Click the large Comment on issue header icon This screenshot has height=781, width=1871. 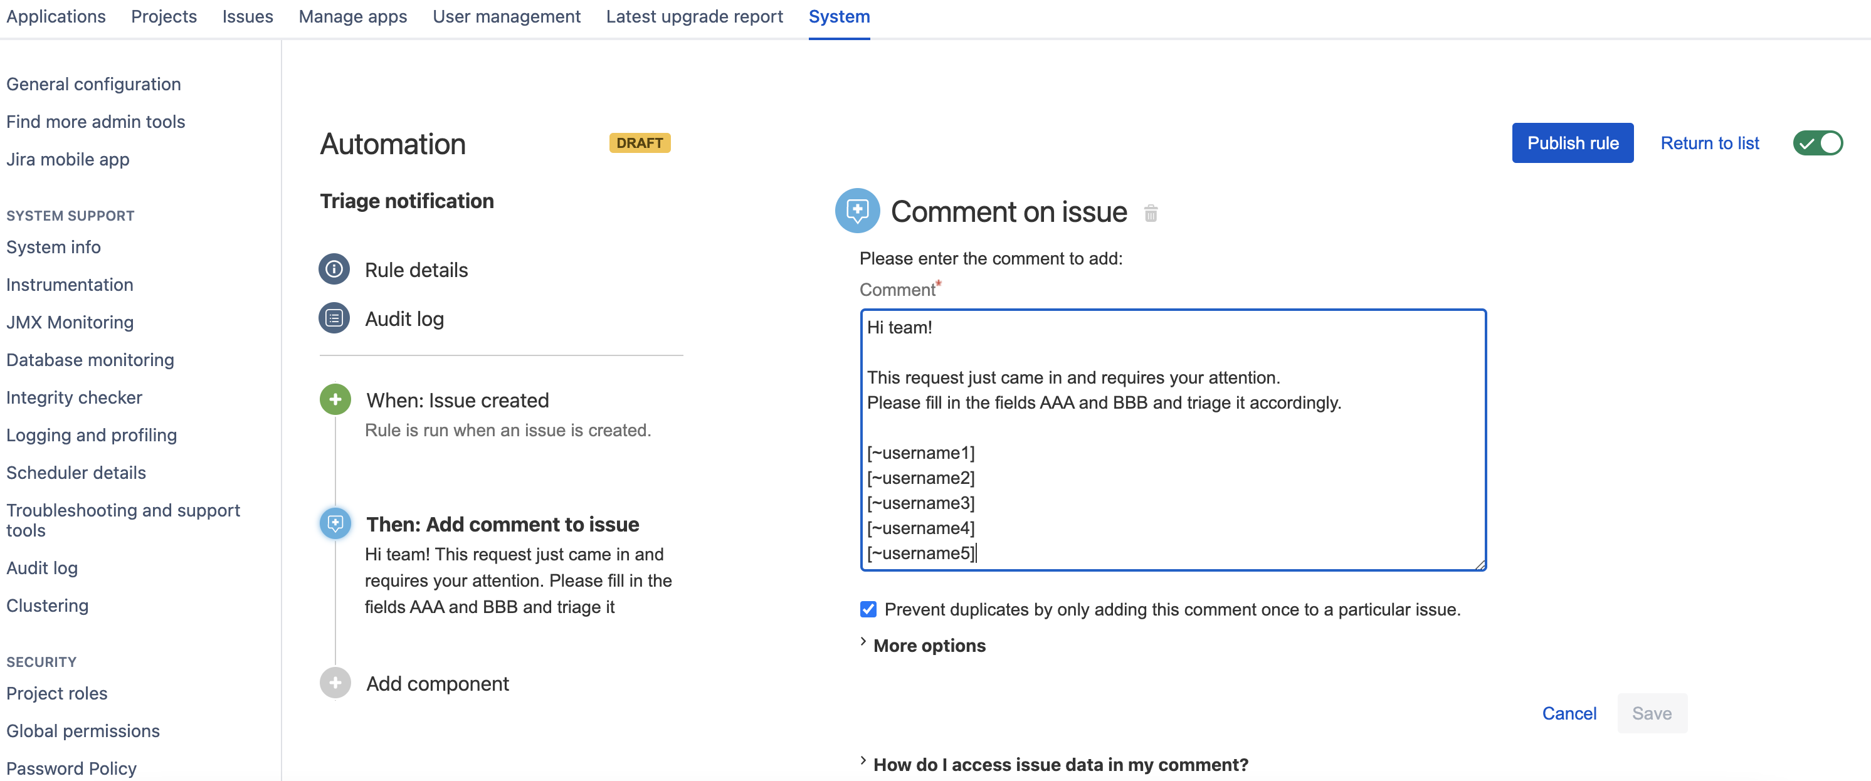click(x=857, y=211)
